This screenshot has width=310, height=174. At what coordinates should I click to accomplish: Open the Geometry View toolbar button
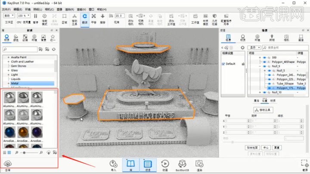click(214, 19)
